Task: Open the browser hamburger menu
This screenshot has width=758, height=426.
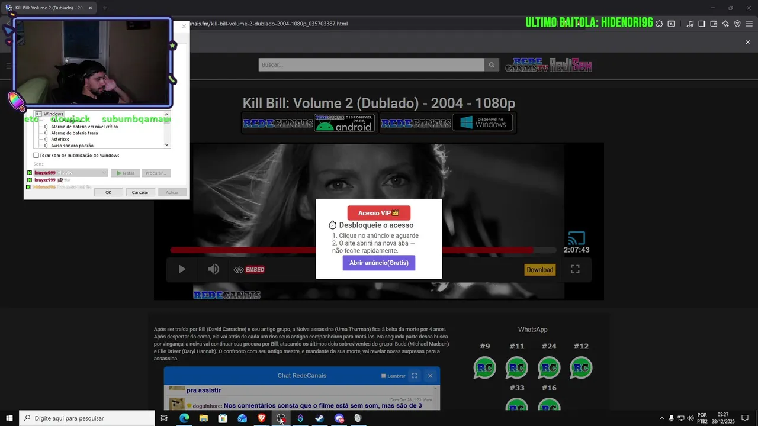Action: point(749,24)
